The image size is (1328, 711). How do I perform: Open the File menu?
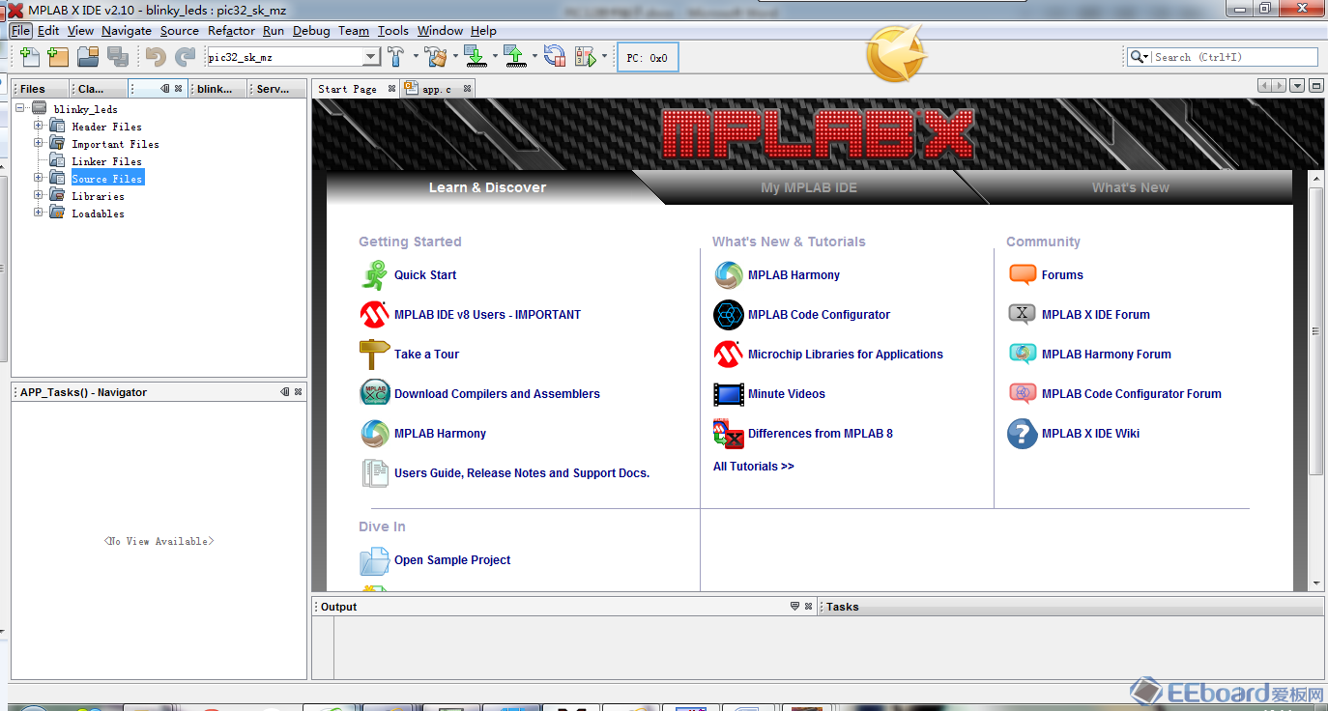click(x=21, y=31)
